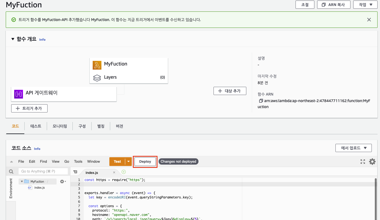Image resolution: width=380 pixels, height=220 pixels.
Task: Toggle fullscreen editor mode icon
Action: click(x=363, y=162)
